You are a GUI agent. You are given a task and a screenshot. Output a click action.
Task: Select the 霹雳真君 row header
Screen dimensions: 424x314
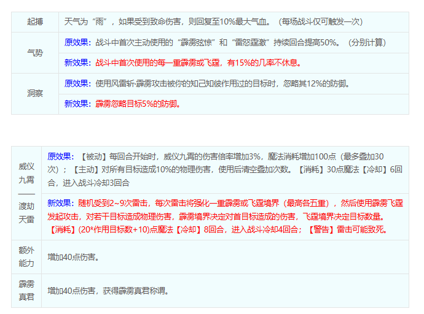click(27, 290)
